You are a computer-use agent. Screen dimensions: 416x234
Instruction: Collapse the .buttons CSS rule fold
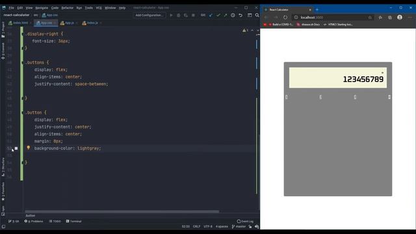point(22,62)
